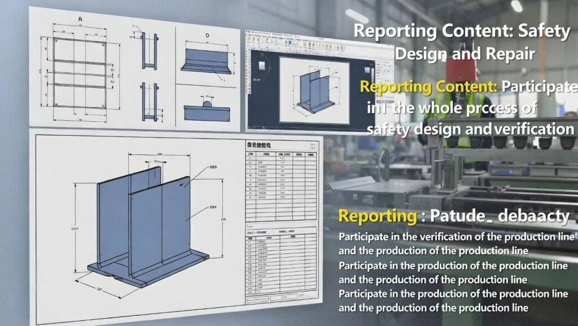Image resolution: width=578 pixels, height=326 pixels.
Task: Click the "Reporting Content: Safety" heading
Action: click(462, 32)
